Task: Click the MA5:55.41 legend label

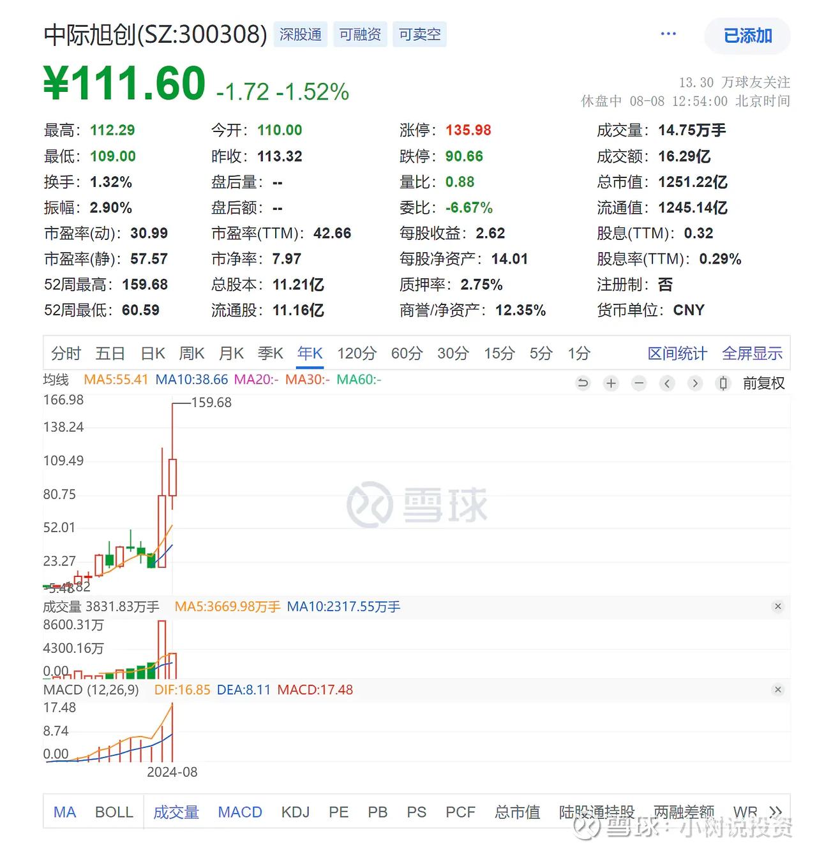Action: point(116,379)
